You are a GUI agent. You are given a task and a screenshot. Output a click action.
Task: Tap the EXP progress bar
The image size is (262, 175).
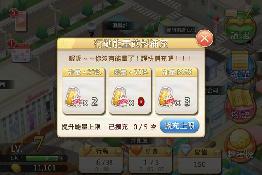click(44, 158)
